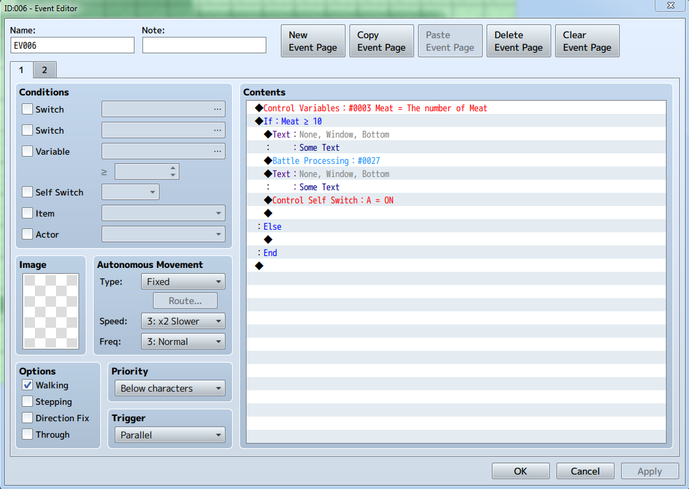Click the Apply button
The height and width of the screenshot is (489, 689).
[x=650, y=471]
